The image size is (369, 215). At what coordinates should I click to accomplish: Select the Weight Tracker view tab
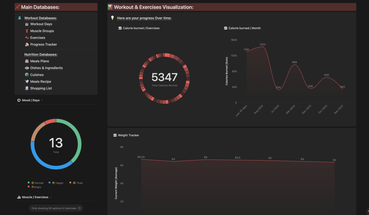point(126,135)
